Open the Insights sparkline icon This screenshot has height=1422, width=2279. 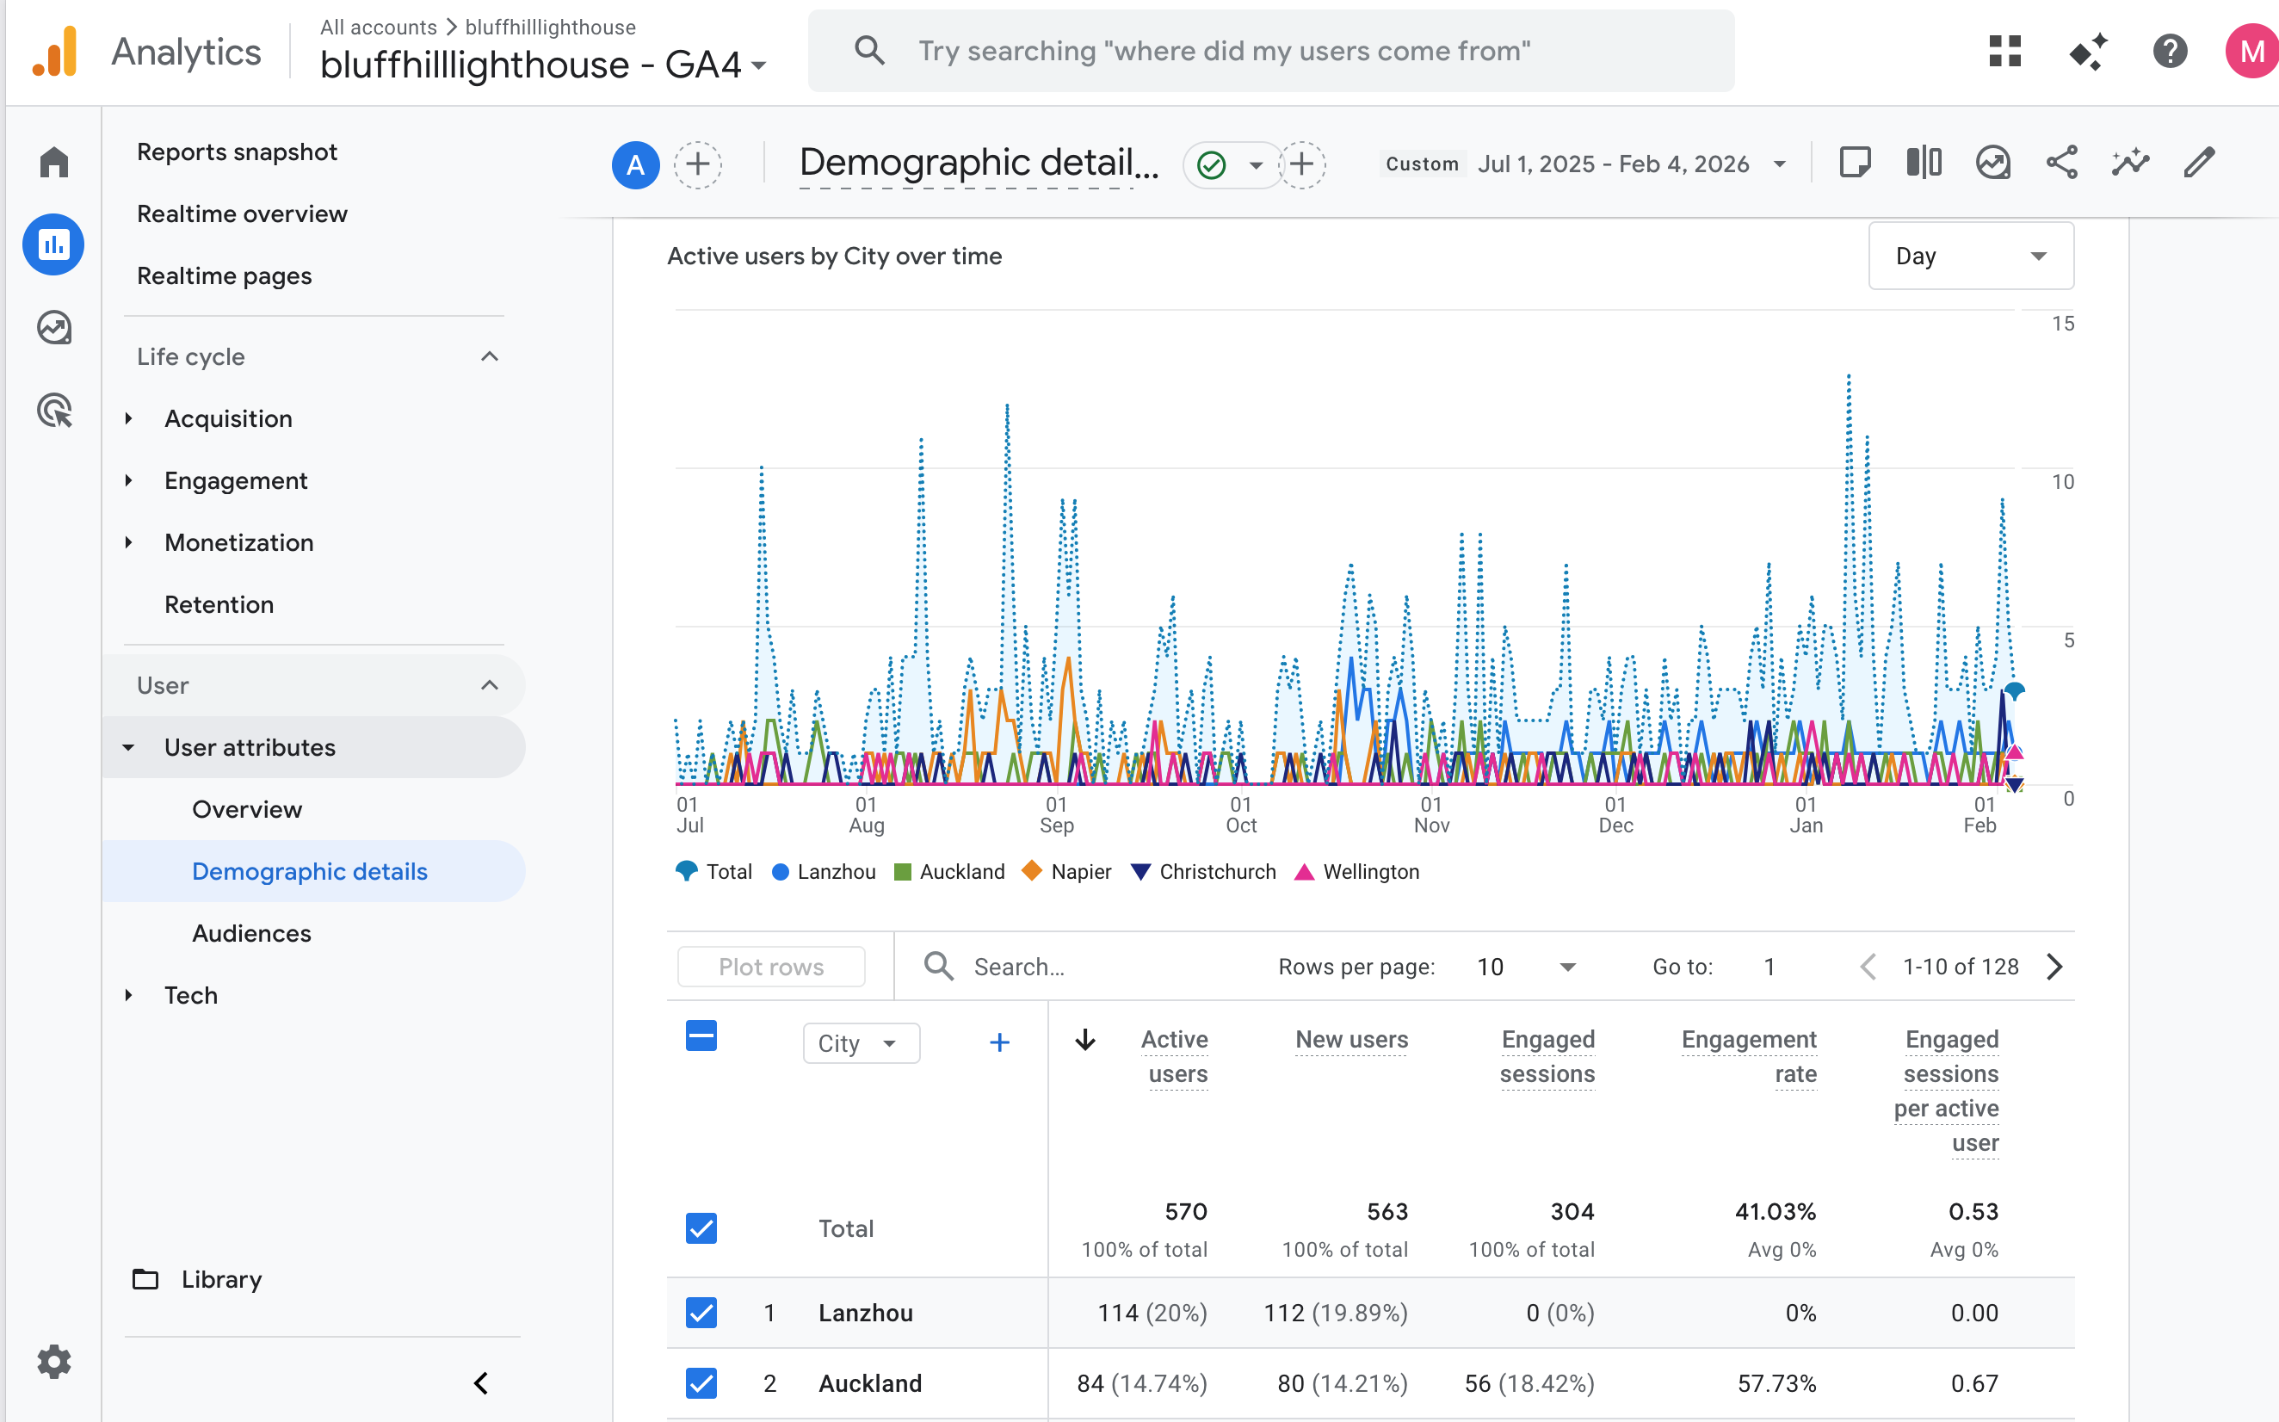(2129, 163)
